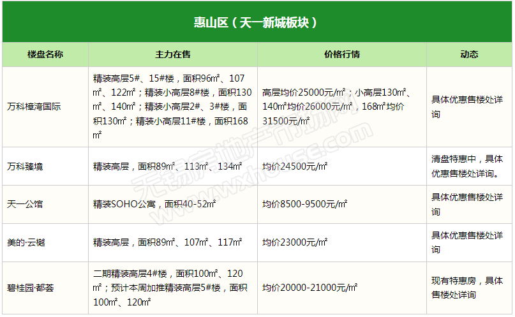Click the 均价20000-21000元/㎡ price cell

click(x=310, y=288)
